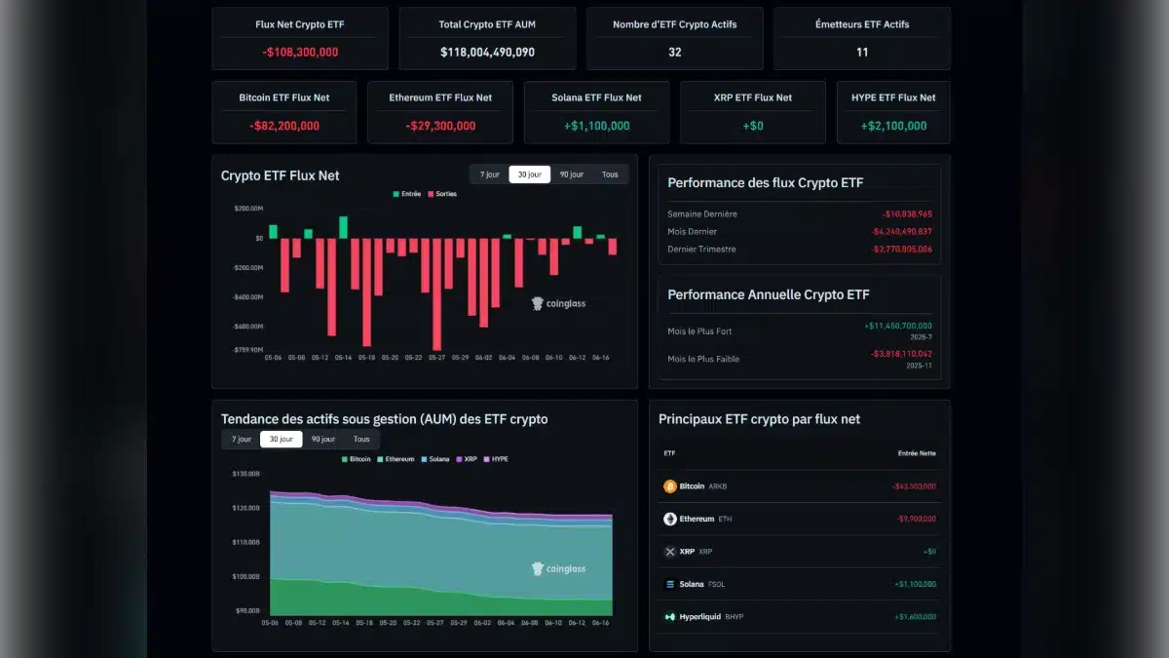Click the Bitcoin ARKB row name
This screenshot has width=1169, height=658.
click(703, 486)
